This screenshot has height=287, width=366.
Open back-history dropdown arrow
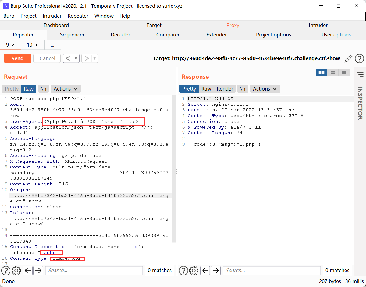pyautogui.click(x=76, y=58)
